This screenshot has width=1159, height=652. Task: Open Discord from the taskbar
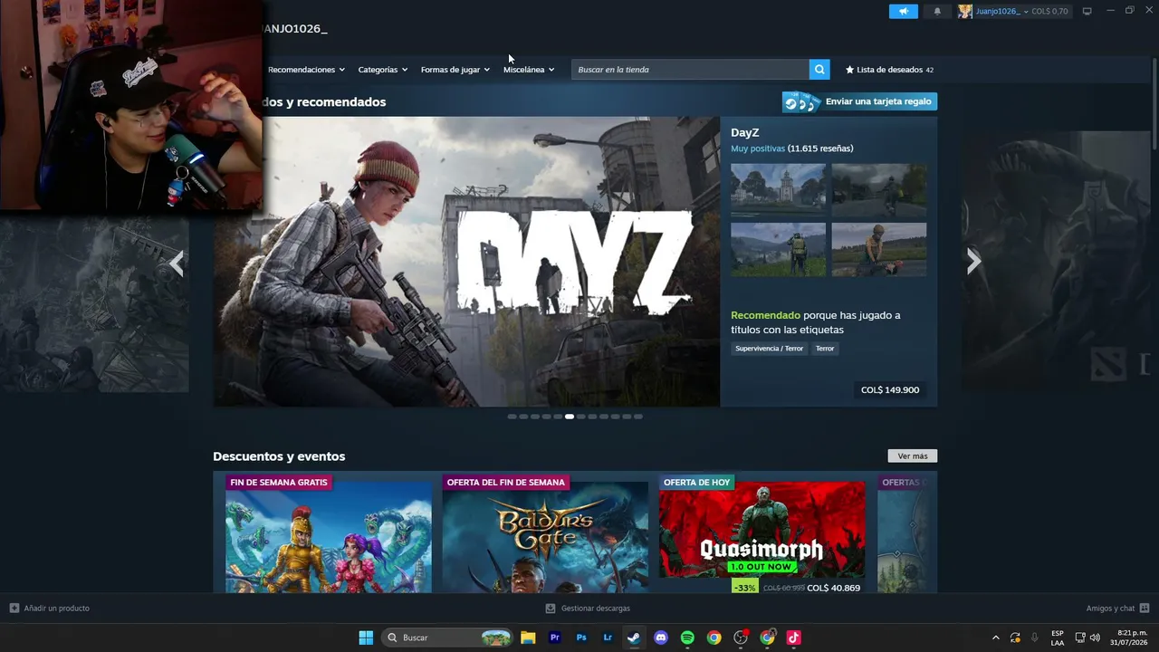661,638
